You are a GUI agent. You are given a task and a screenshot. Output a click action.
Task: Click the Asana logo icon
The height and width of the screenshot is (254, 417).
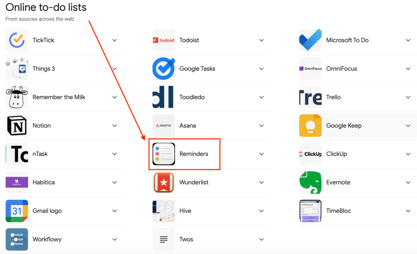(164, 125)
